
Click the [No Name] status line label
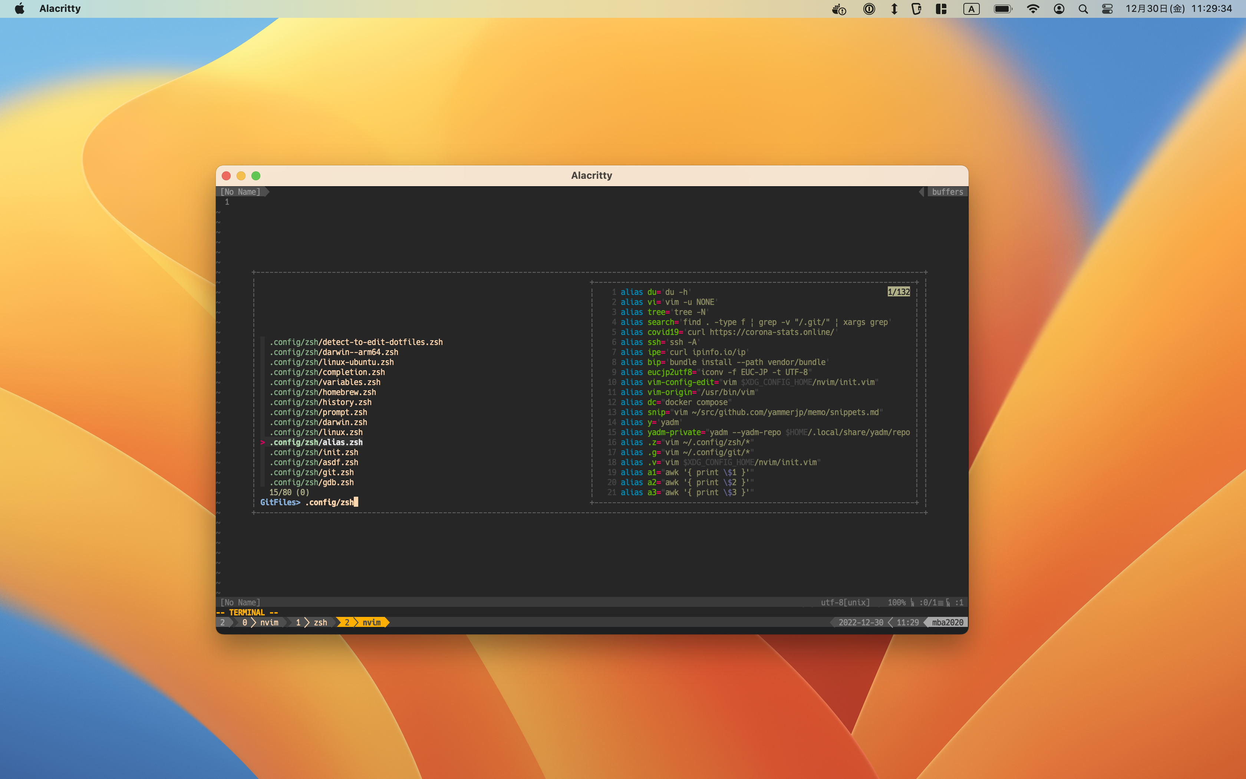tap(240, 602)
